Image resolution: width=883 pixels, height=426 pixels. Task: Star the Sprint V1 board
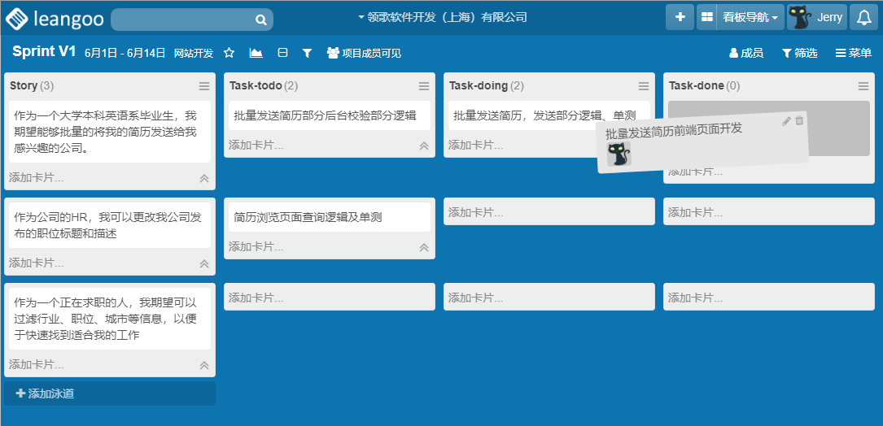[x=229, y=53]
